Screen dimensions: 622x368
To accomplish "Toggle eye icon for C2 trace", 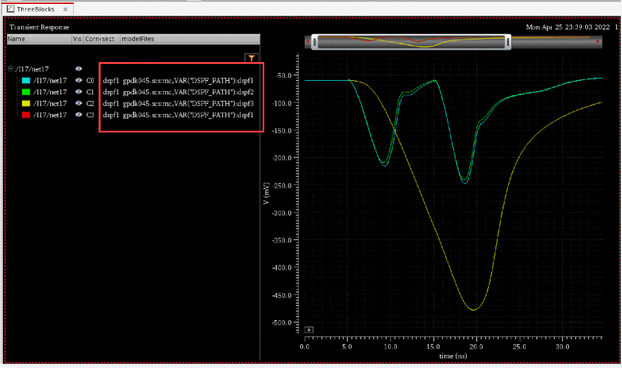I will [79, 103].
